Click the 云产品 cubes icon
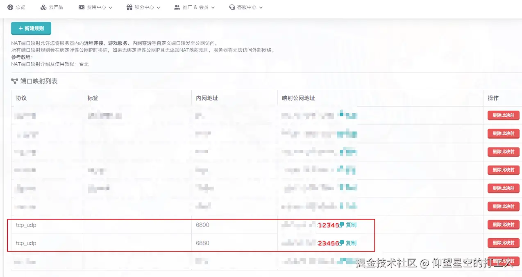The height and width of the screenshot is (277, 522). pos(43,7)
